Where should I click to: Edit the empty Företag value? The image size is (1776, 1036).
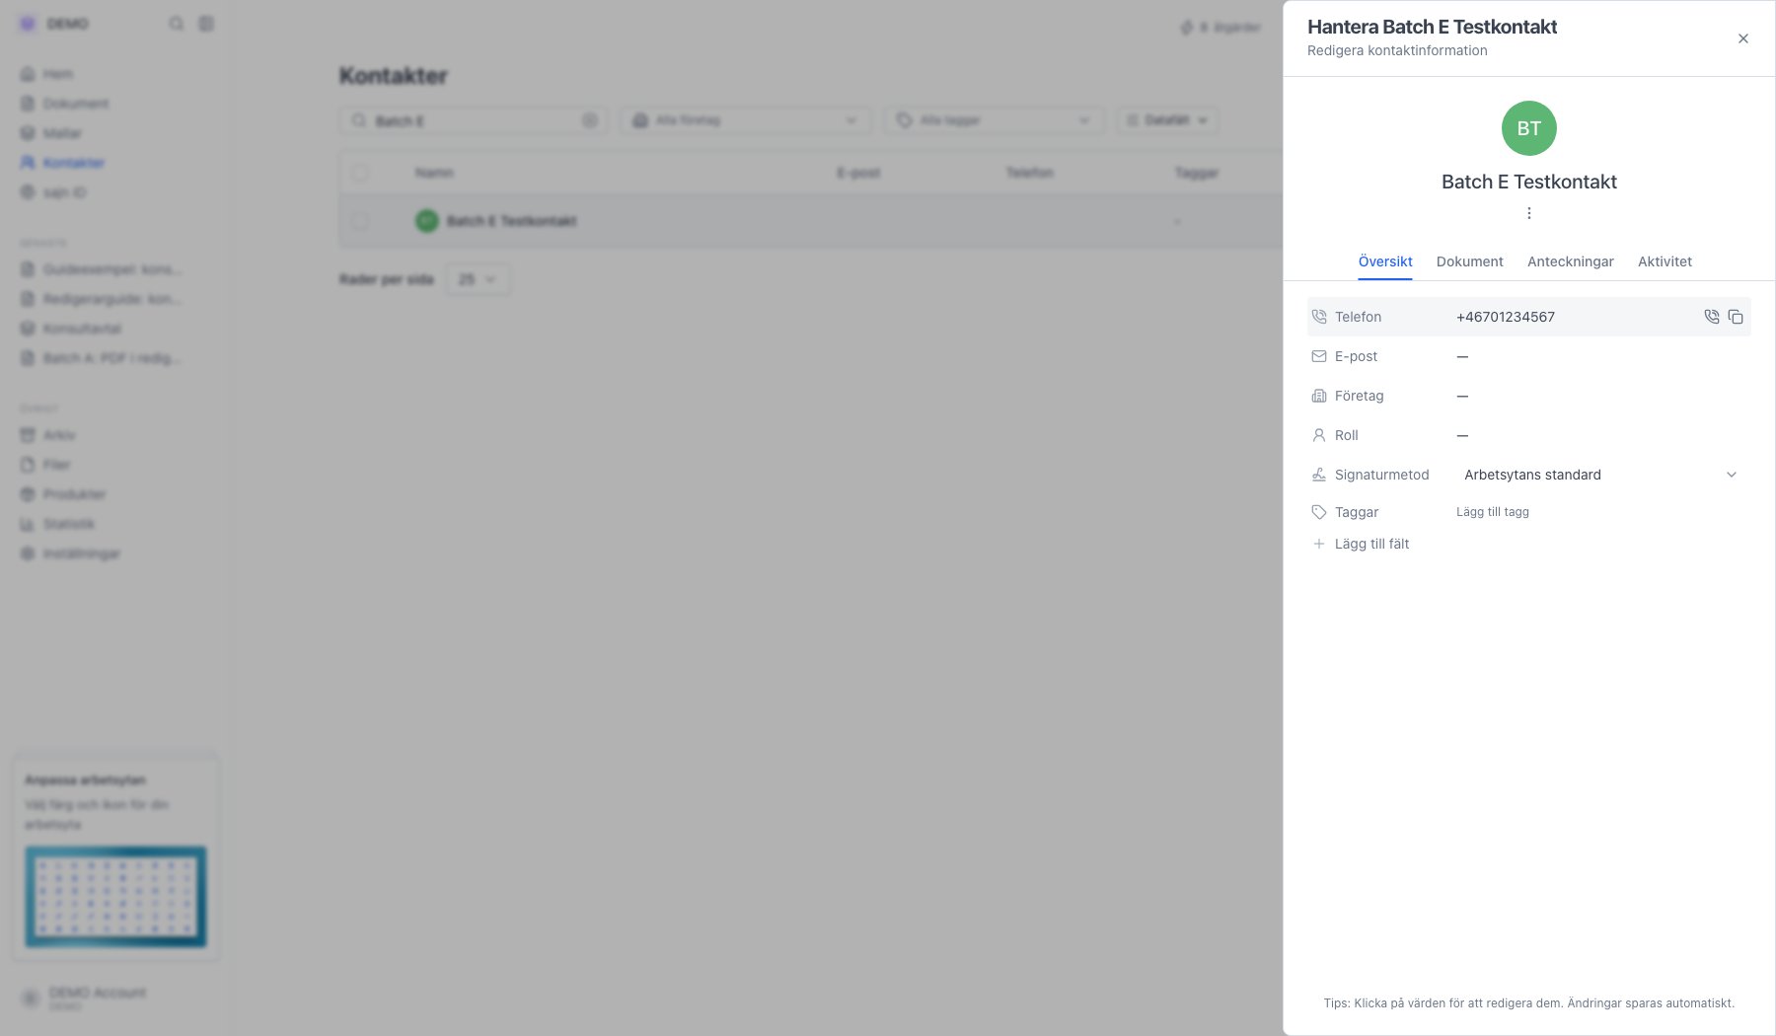click(1462, 396)
